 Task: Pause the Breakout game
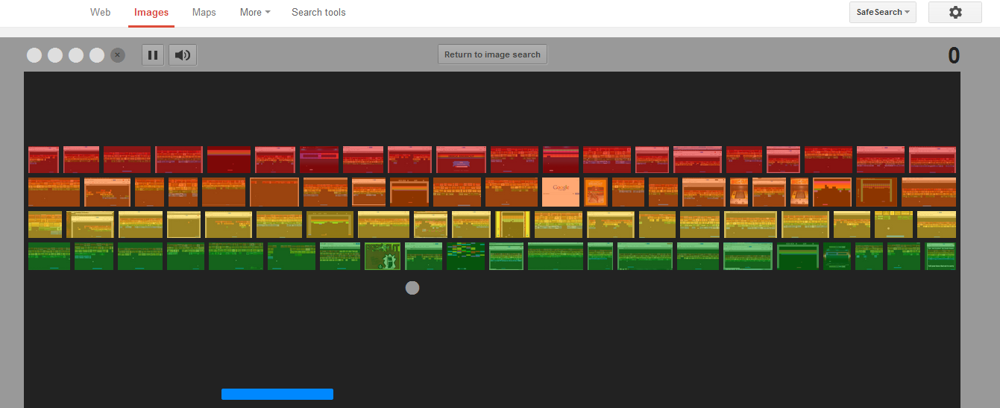tap(153, 55)
